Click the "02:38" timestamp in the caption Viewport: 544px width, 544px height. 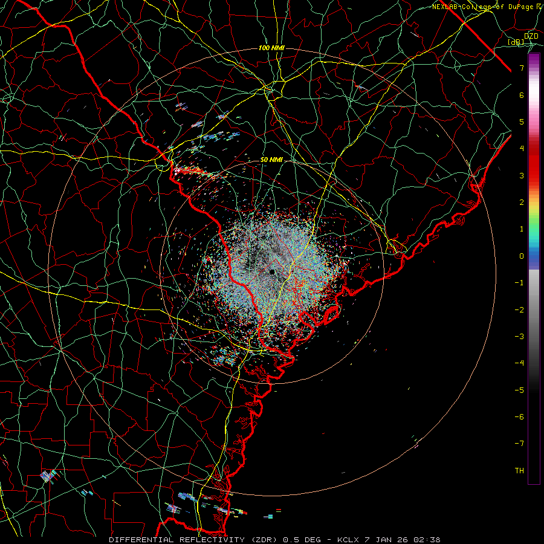[429, 540]
